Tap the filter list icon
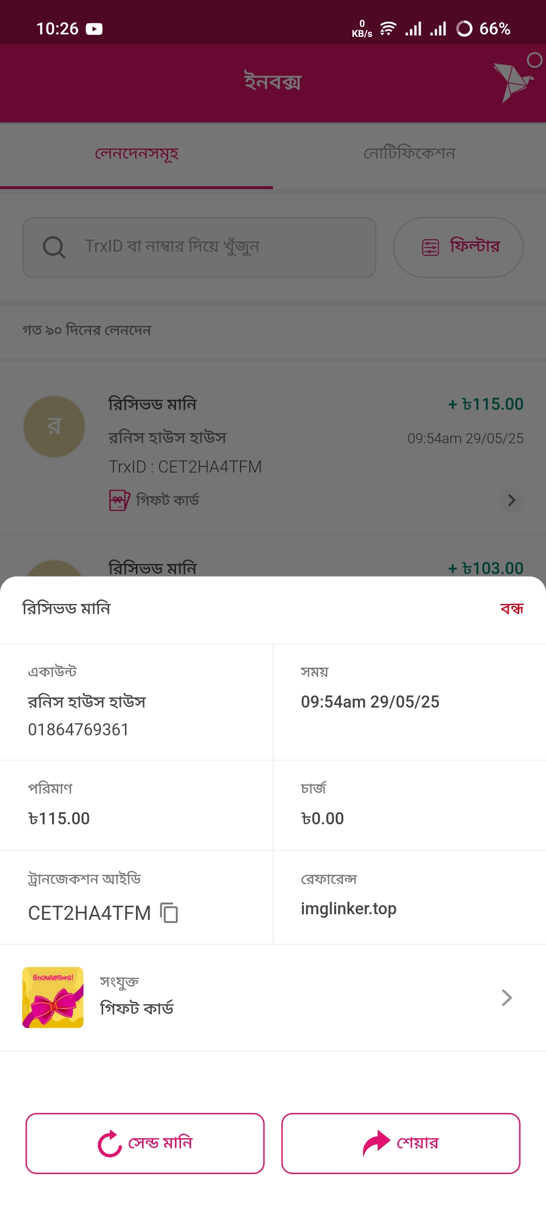The image size is (546, 1213). 430,247
